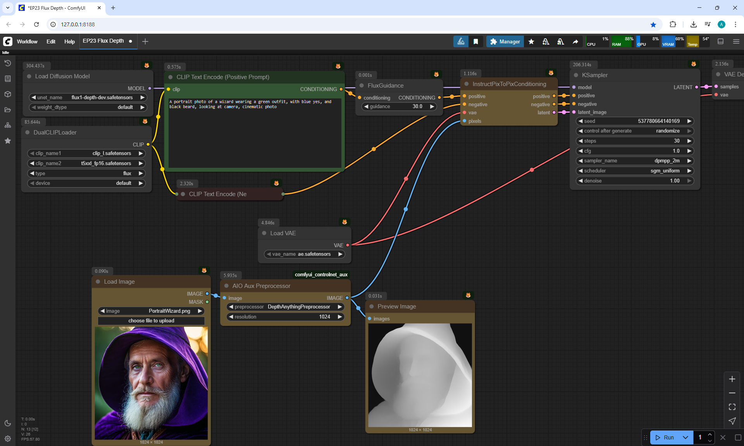Toggle dark theme moon icon
This screenshot has width=744, height=446.
(8, 423)
